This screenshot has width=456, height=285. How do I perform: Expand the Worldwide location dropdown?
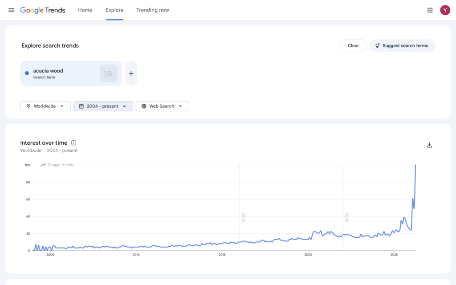coord(45,106)
